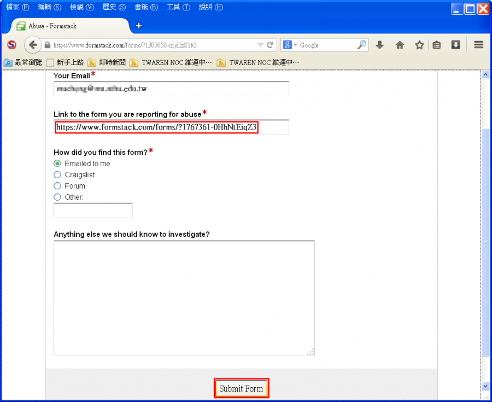Click the browser back arrow button
Viewport: 492px width, 402px height.
click(33, 45)
